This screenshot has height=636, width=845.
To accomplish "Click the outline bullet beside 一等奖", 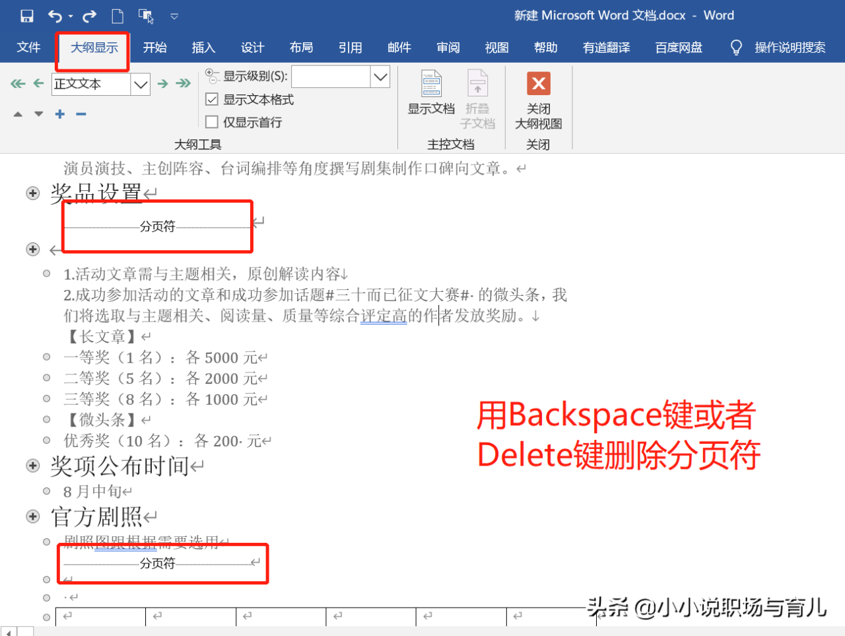I will (x=46, y=357).
